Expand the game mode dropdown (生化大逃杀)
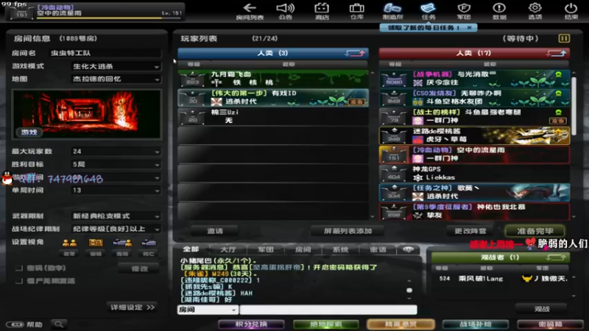Viewport: 589px width, 331px height. click(x=116, y=66)
